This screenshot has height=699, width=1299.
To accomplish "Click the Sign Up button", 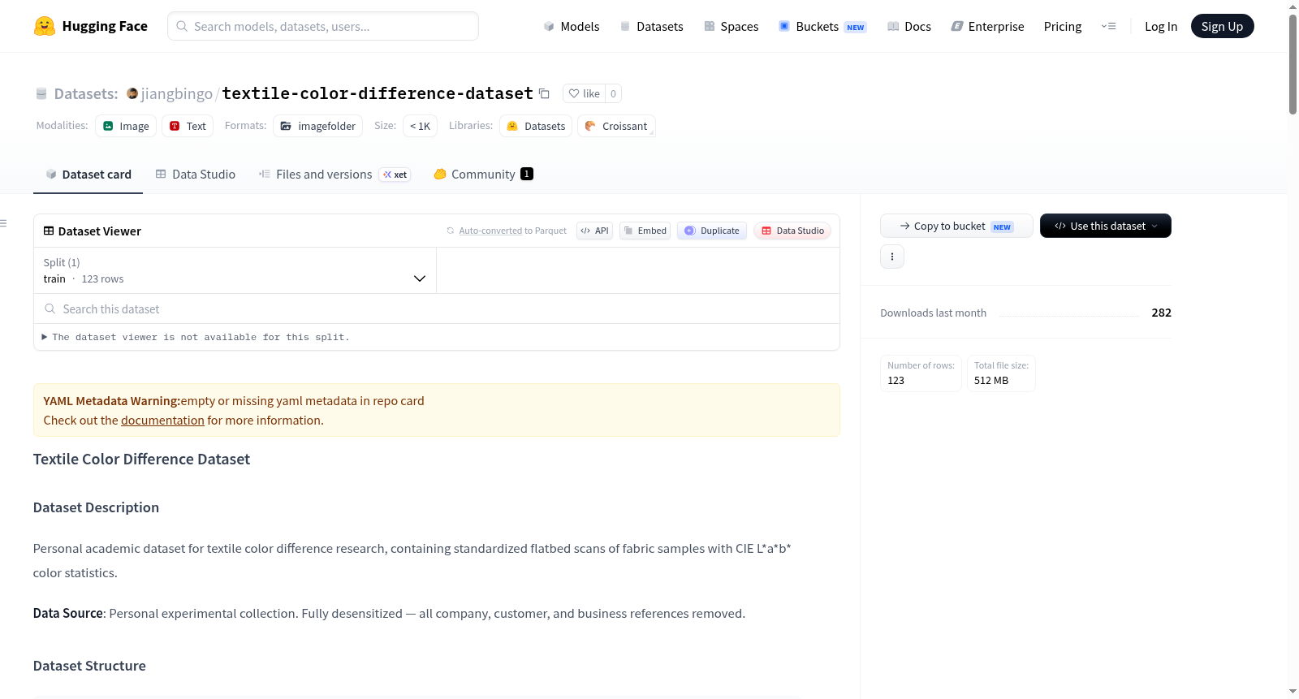I will click(1222, 27).
